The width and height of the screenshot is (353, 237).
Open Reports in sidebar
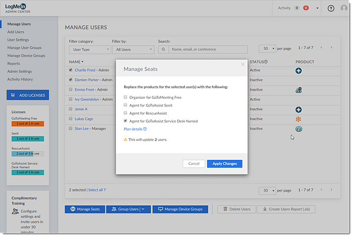tap(14, 64)
